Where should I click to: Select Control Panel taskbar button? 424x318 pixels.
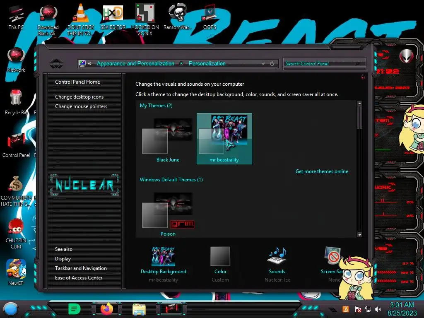[171, 309]
